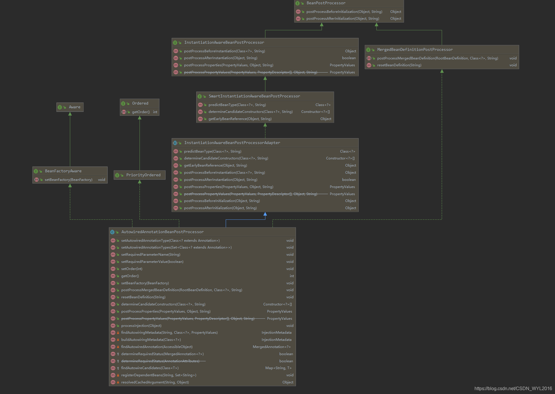This screenshot has width=555, height=394.
Task: Click method icon beside predictBeanType in SmartInstantiationAwareBeanPostProcessor
Action: pos(200,105)
